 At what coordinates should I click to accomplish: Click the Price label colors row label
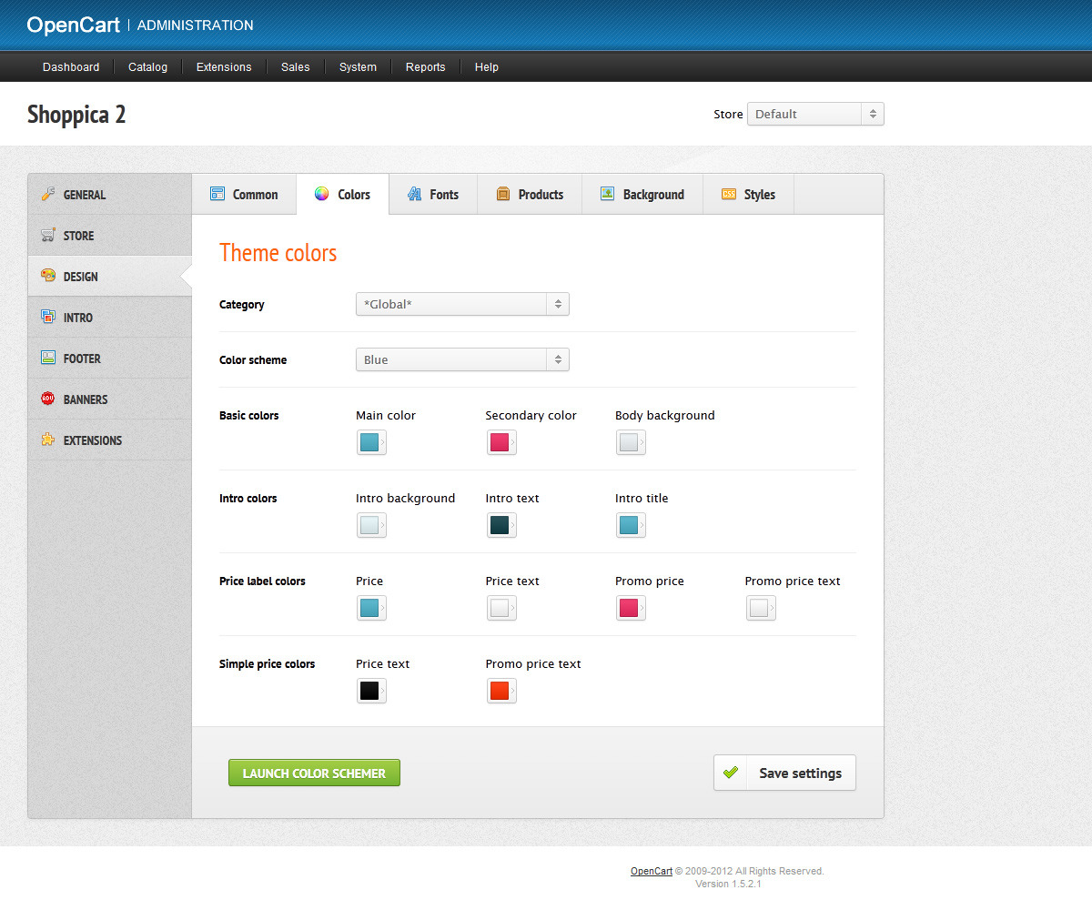[262, 581]
